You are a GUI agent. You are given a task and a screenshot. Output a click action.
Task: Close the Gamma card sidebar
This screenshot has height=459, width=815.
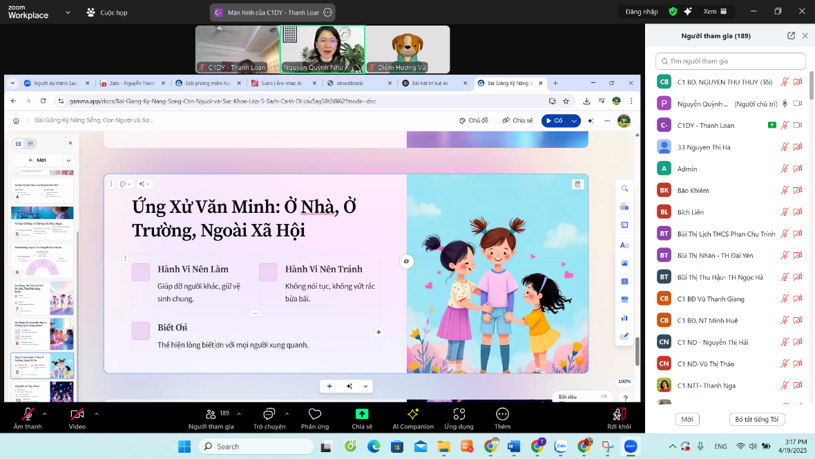point(70,143)
